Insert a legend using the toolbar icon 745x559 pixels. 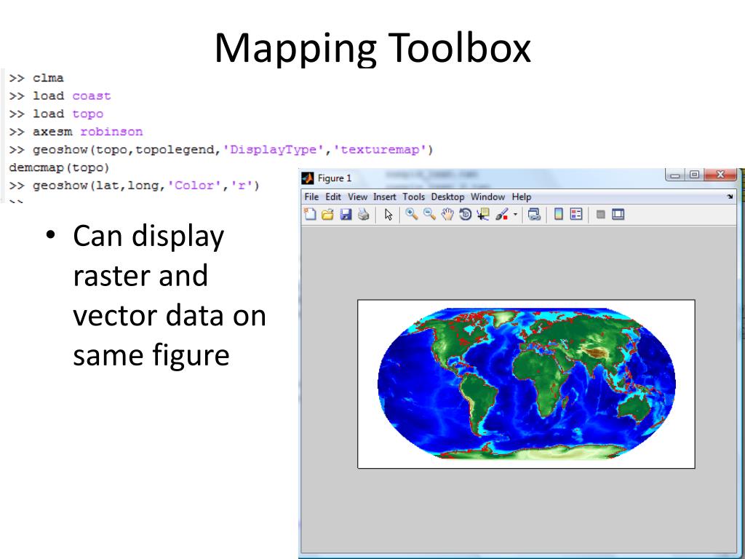[x=576, y=215]
